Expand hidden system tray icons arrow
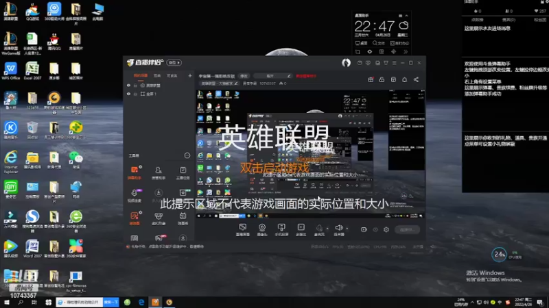The width and height of the screenshot is (549, 308). click(472, 302)
